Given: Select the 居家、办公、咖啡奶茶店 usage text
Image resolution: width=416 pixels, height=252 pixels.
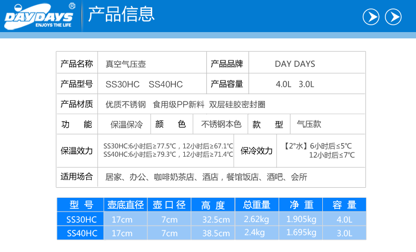Looking at the screenshot, I should [x=150, y=177].
